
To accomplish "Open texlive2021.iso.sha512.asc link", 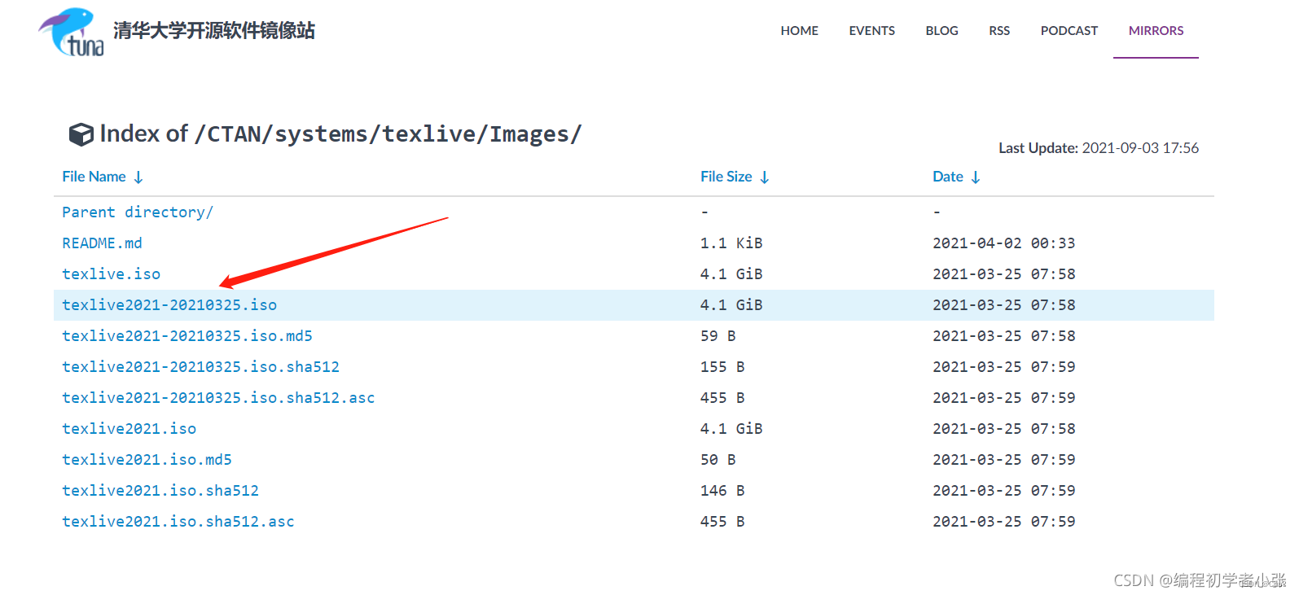I will click(x=178, y=522).
